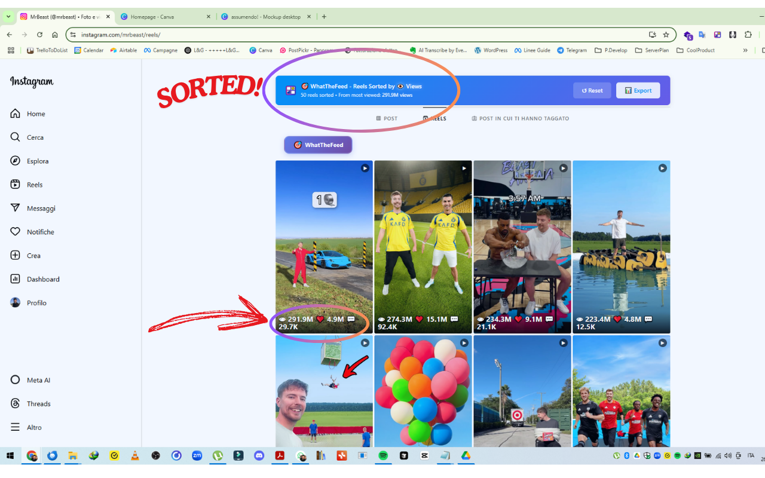The height and width of the screenshot is (478, 765).
Task: Launch VLC from the taskbar
Action: pyautogui.click(x=135, y=455)
